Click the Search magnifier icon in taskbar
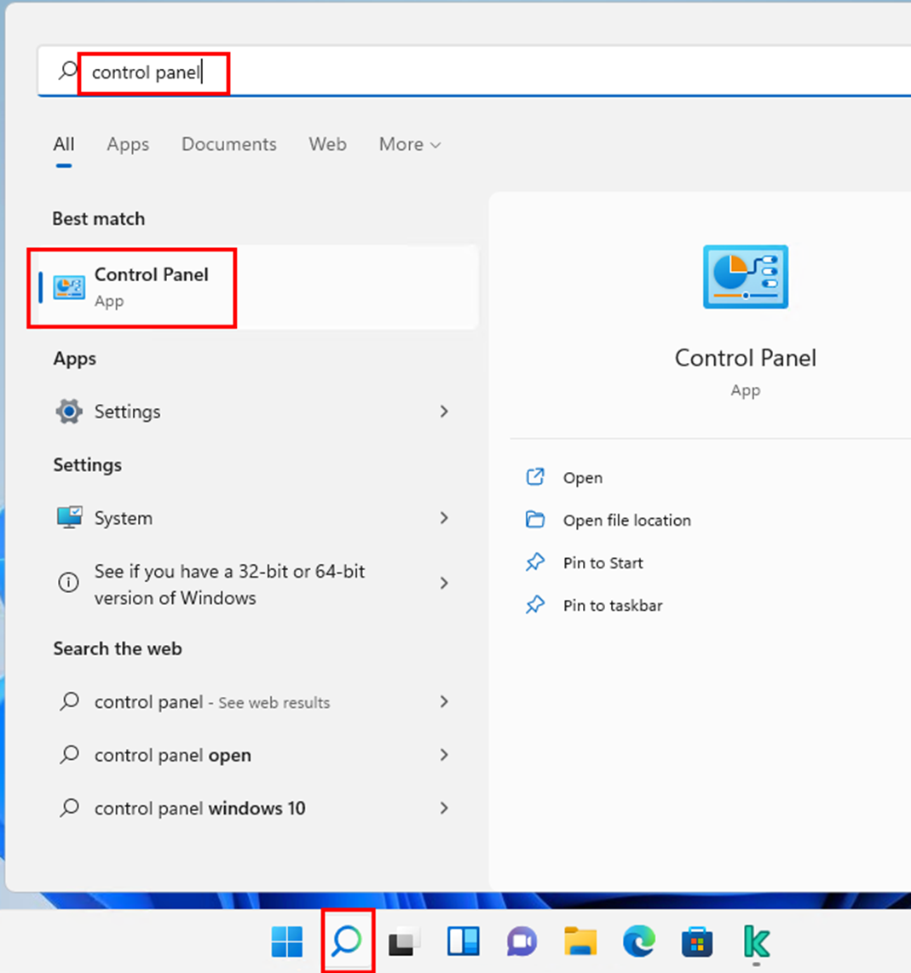This screenshot has width=911, height=973. pos(347,941)
